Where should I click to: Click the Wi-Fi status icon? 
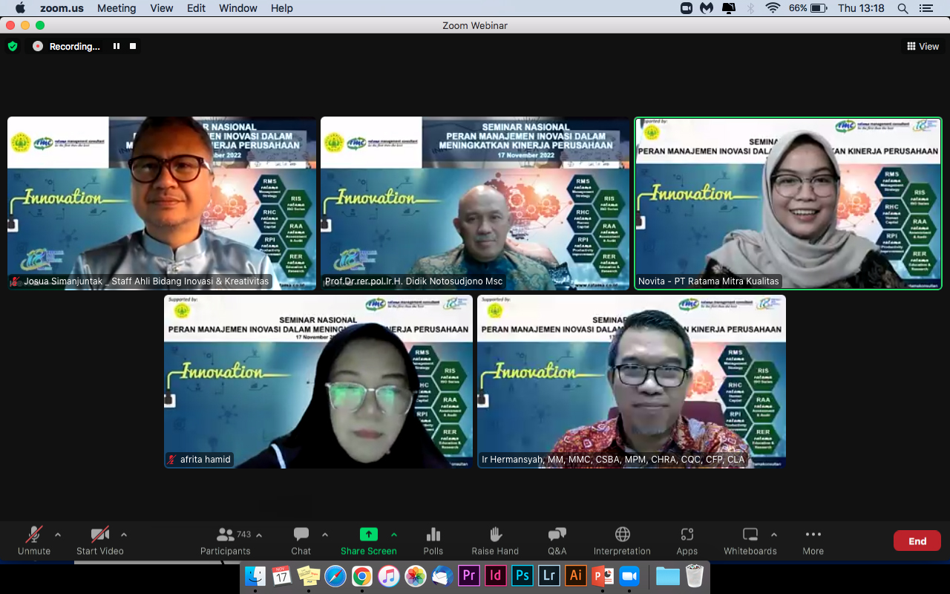(773, 8)
